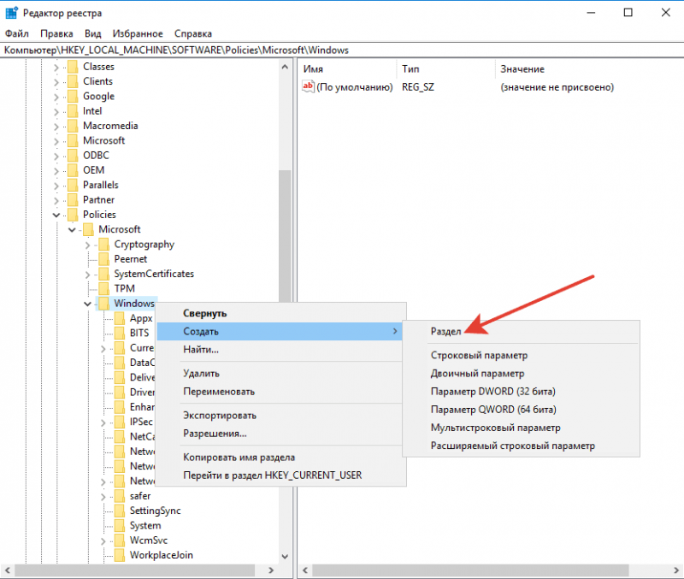Click the Google folder icon
684x579 pixels.
click(73, 97)
